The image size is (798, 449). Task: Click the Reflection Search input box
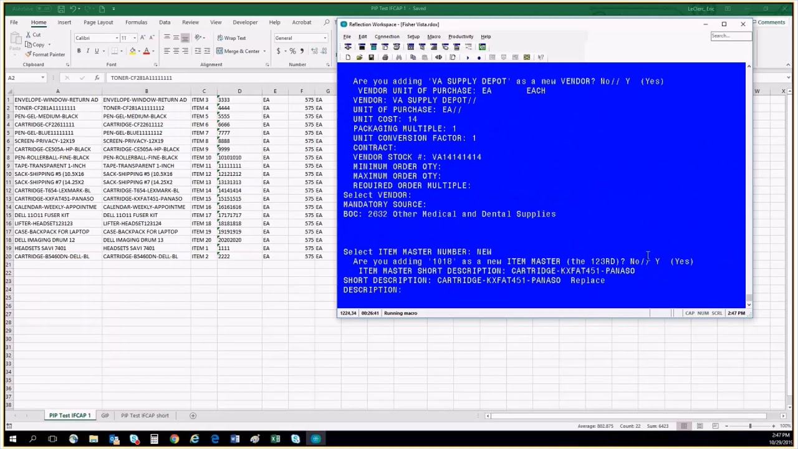click(731, 36)
